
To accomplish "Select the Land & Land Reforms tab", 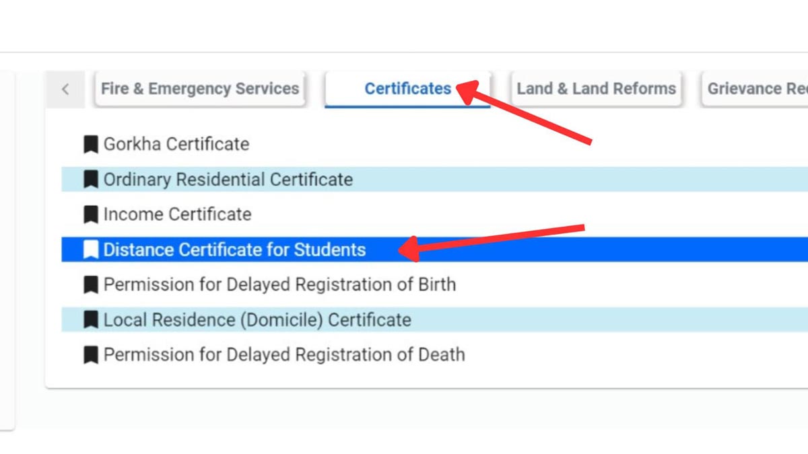I will pos(597,88).
